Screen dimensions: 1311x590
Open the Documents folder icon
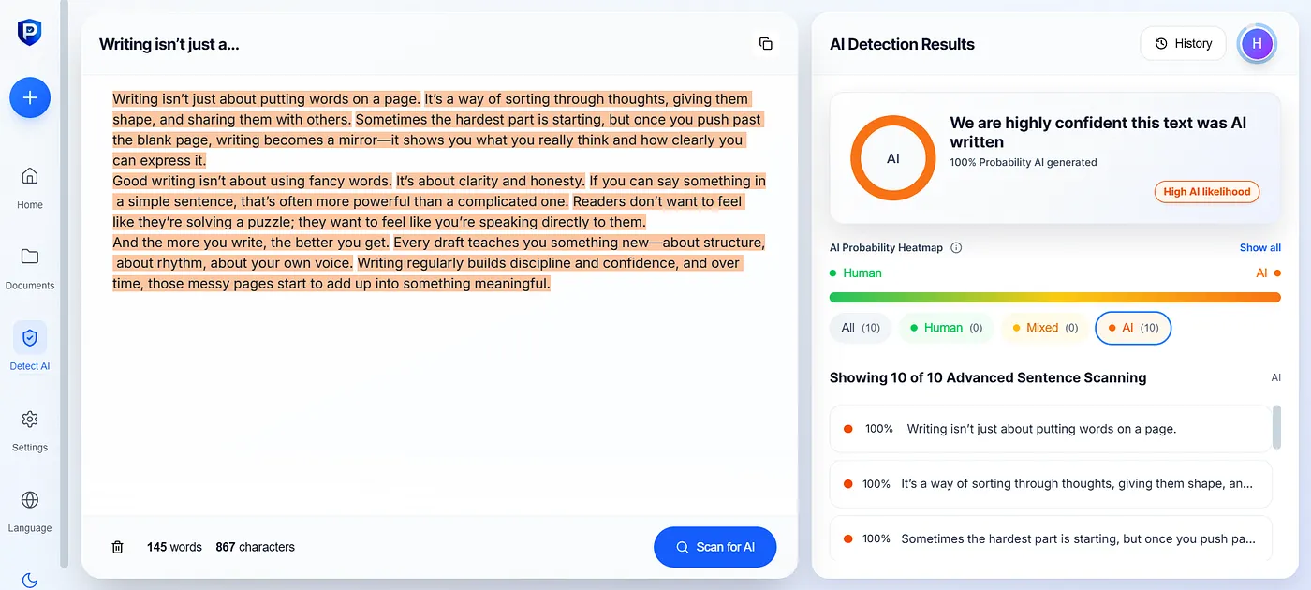coord(30,257)
